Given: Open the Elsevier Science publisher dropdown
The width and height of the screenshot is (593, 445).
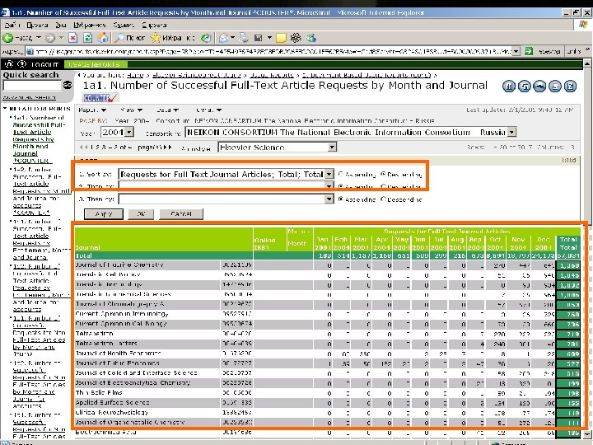Looking at the screenshot, I should 332,148.
